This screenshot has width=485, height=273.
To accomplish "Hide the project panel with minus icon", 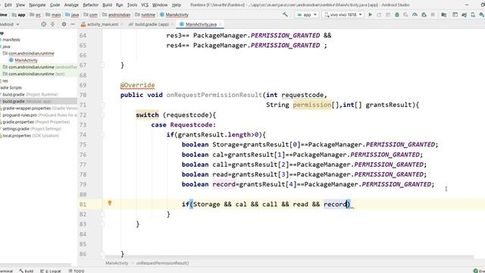I will point(73,24).
